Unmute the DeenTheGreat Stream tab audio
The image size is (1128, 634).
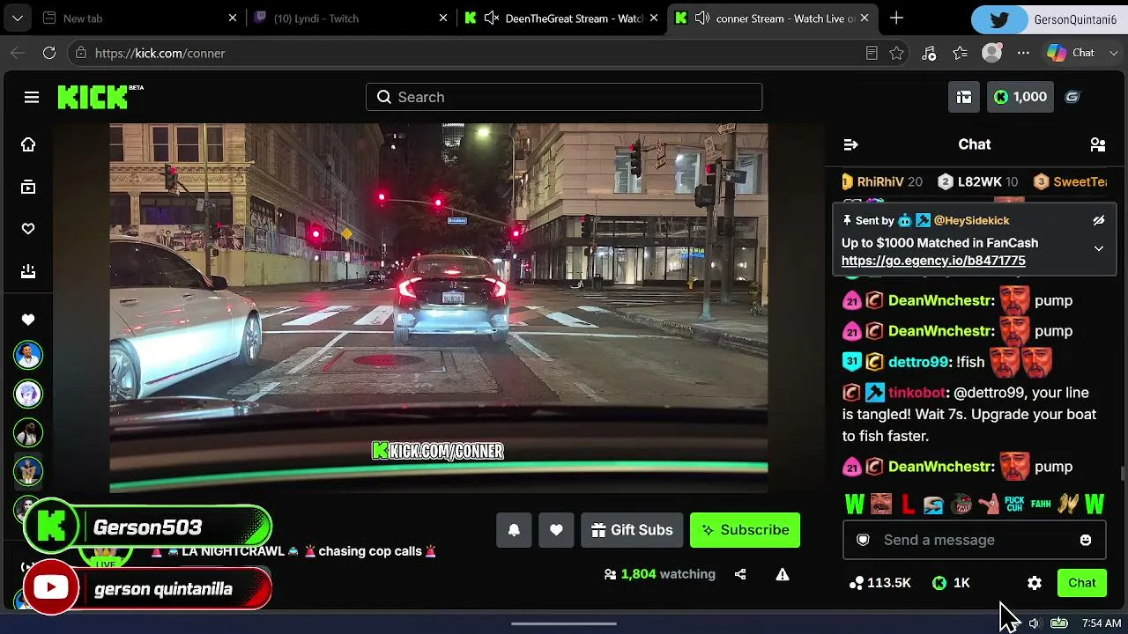(x=492, y=18)
